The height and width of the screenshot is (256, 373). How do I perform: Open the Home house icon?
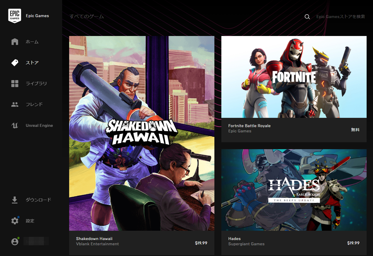[15, 42]
